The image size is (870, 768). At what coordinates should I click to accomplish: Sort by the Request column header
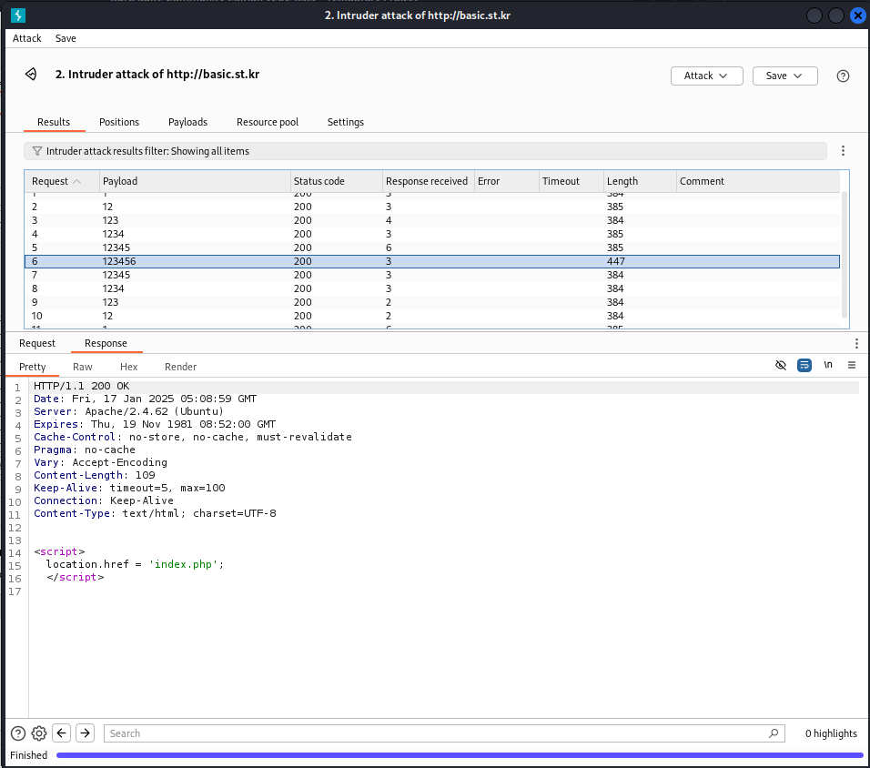(x=62, y=181)
